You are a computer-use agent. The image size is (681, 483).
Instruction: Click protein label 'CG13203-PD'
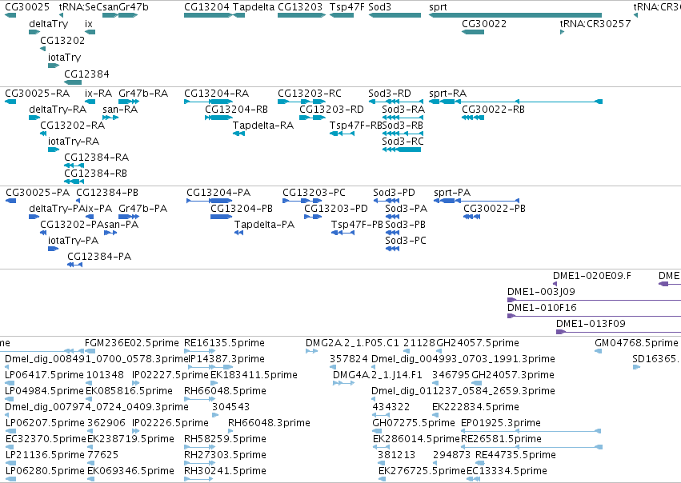pyautogui.click(x=336, y=209)
